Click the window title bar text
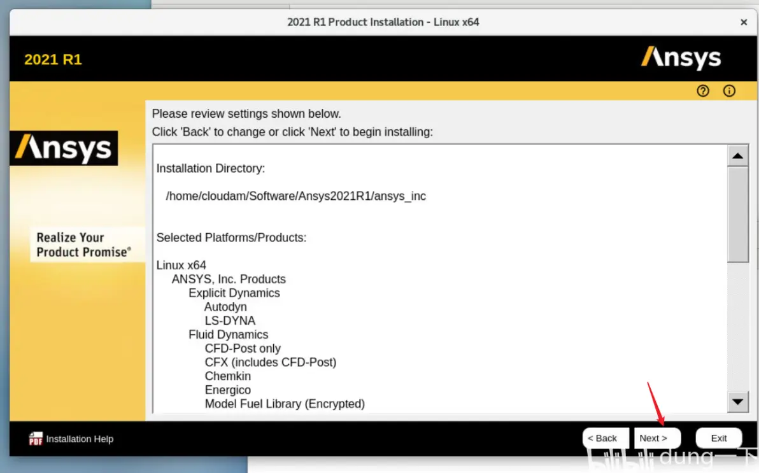Screen dimensions: 759x473 point(383,22)
